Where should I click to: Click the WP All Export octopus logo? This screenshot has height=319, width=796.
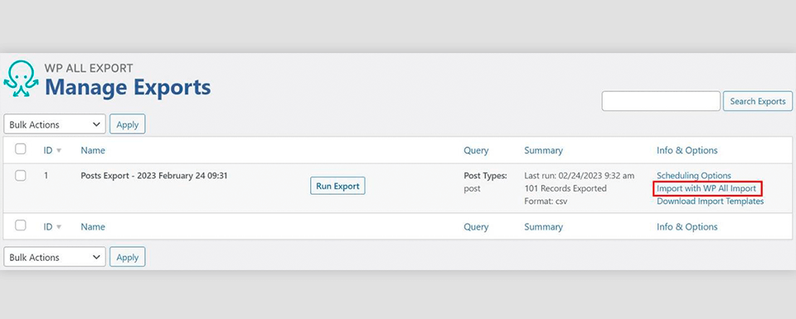click(21, 79)
